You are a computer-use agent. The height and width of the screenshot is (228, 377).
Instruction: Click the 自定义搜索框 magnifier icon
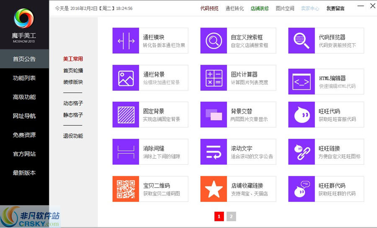pos(214,41)
